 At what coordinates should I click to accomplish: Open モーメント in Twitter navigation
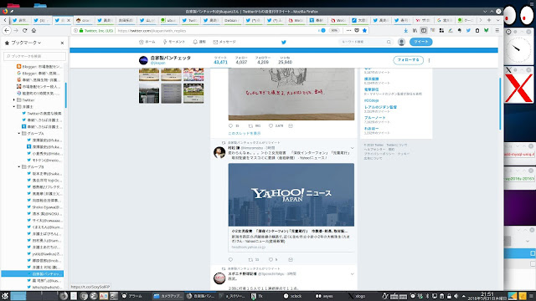173,42
